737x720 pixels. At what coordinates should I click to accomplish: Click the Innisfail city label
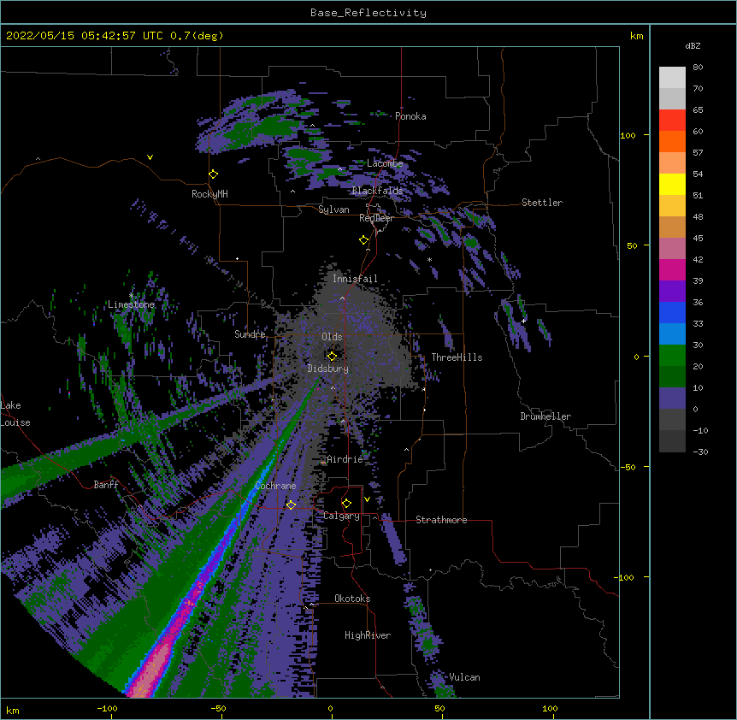click(x=355, y=279)
